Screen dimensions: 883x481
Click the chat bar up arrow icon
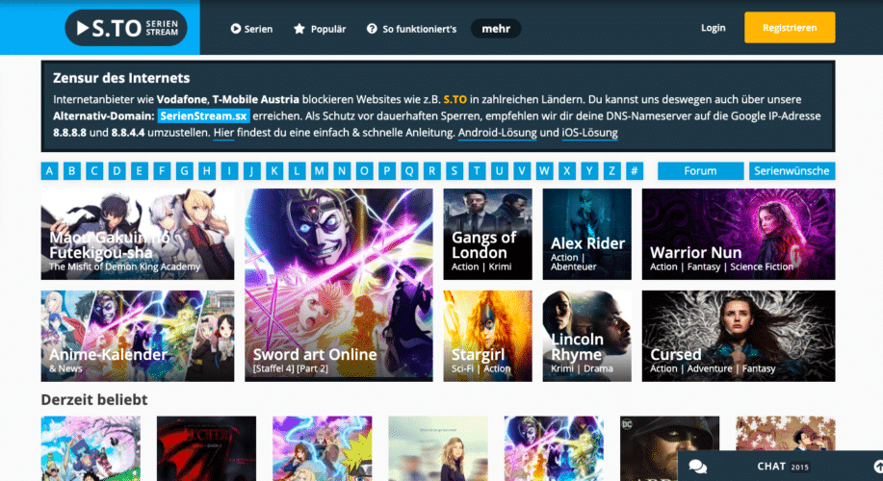(878, 467)
